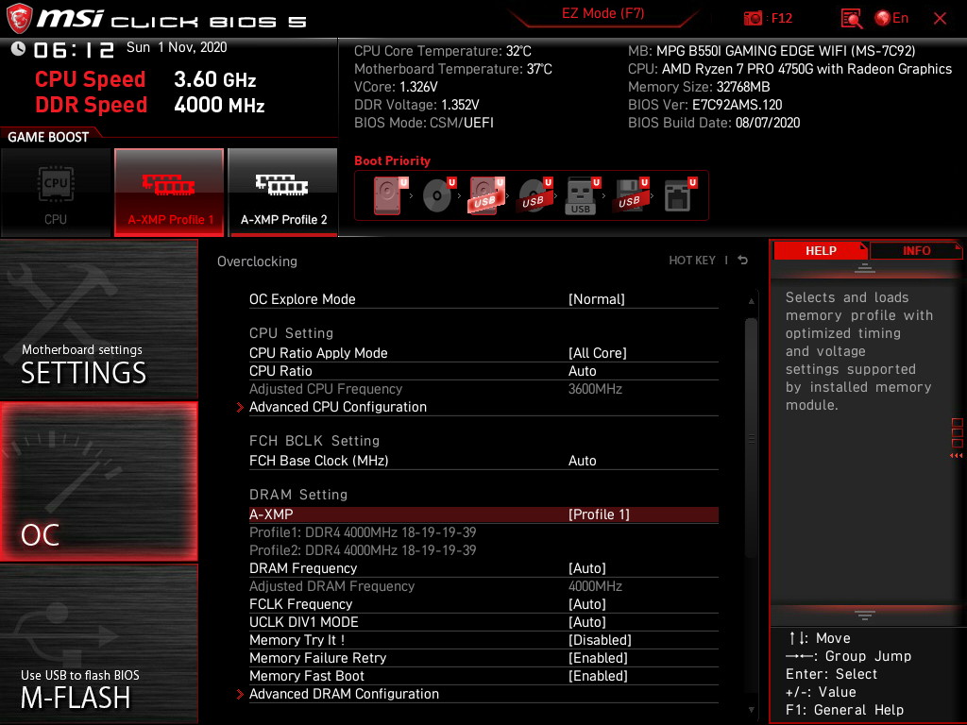The width and height of the screenshot is (967, 725).
Task: Click the Adjusted DRAM Frequency 4000MHz row
Action: click(483, 585)
